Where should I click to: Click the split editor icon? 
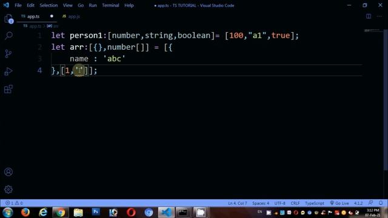pos(369,16)
